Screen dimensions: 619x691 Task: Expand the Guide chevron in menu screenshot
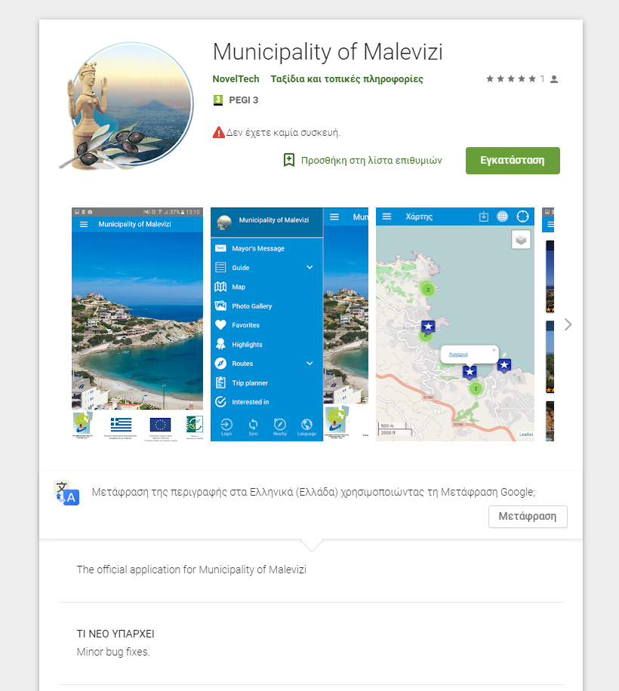309,268
